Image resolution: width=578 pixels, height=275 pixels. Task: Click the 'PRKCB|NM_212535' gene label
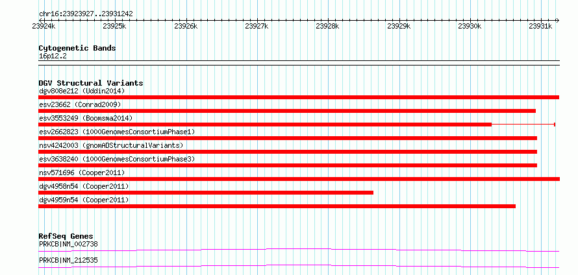[68, 260]
